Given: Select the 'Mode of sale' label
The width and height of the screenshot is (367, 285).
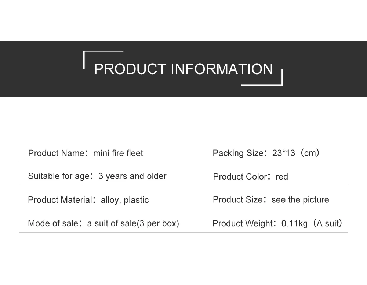Looking at the screenshot, I should coord(53,223).
